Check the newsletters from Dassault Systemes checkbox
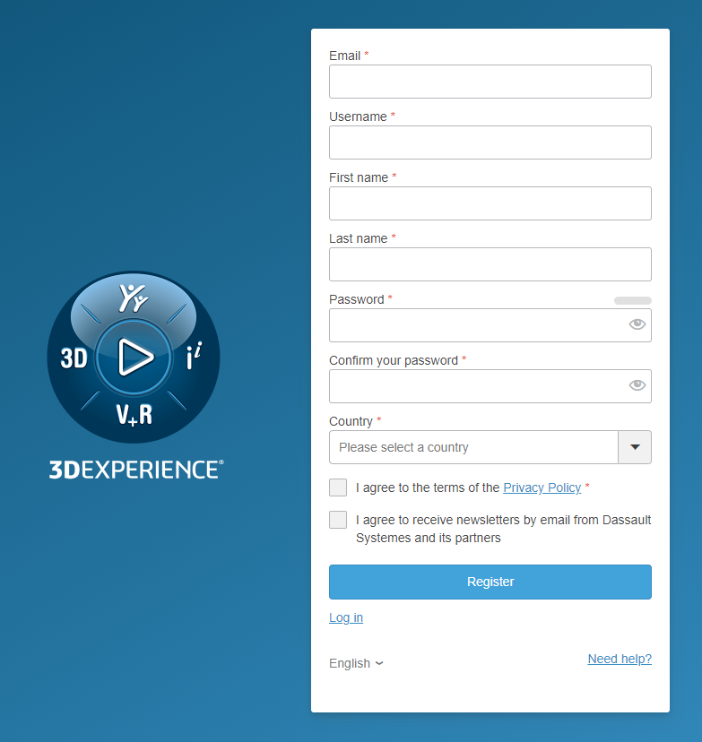The width and height of the screenshot is (702, 742). [338, 520]
